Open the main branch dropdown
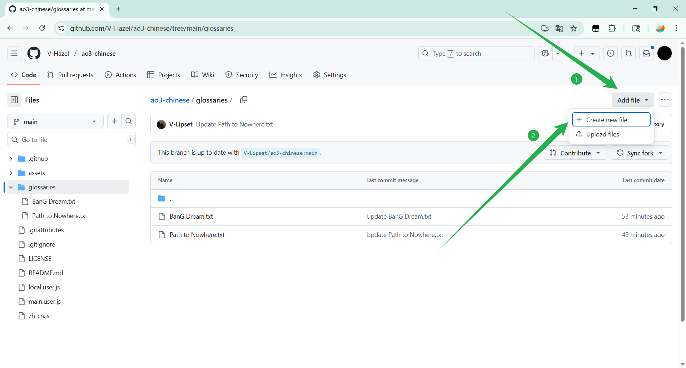686x368 pixels. (x=55, y=121)
